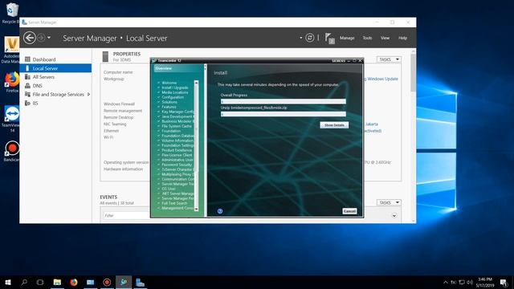Click the back arrow in Server Manager

point(30,38)
